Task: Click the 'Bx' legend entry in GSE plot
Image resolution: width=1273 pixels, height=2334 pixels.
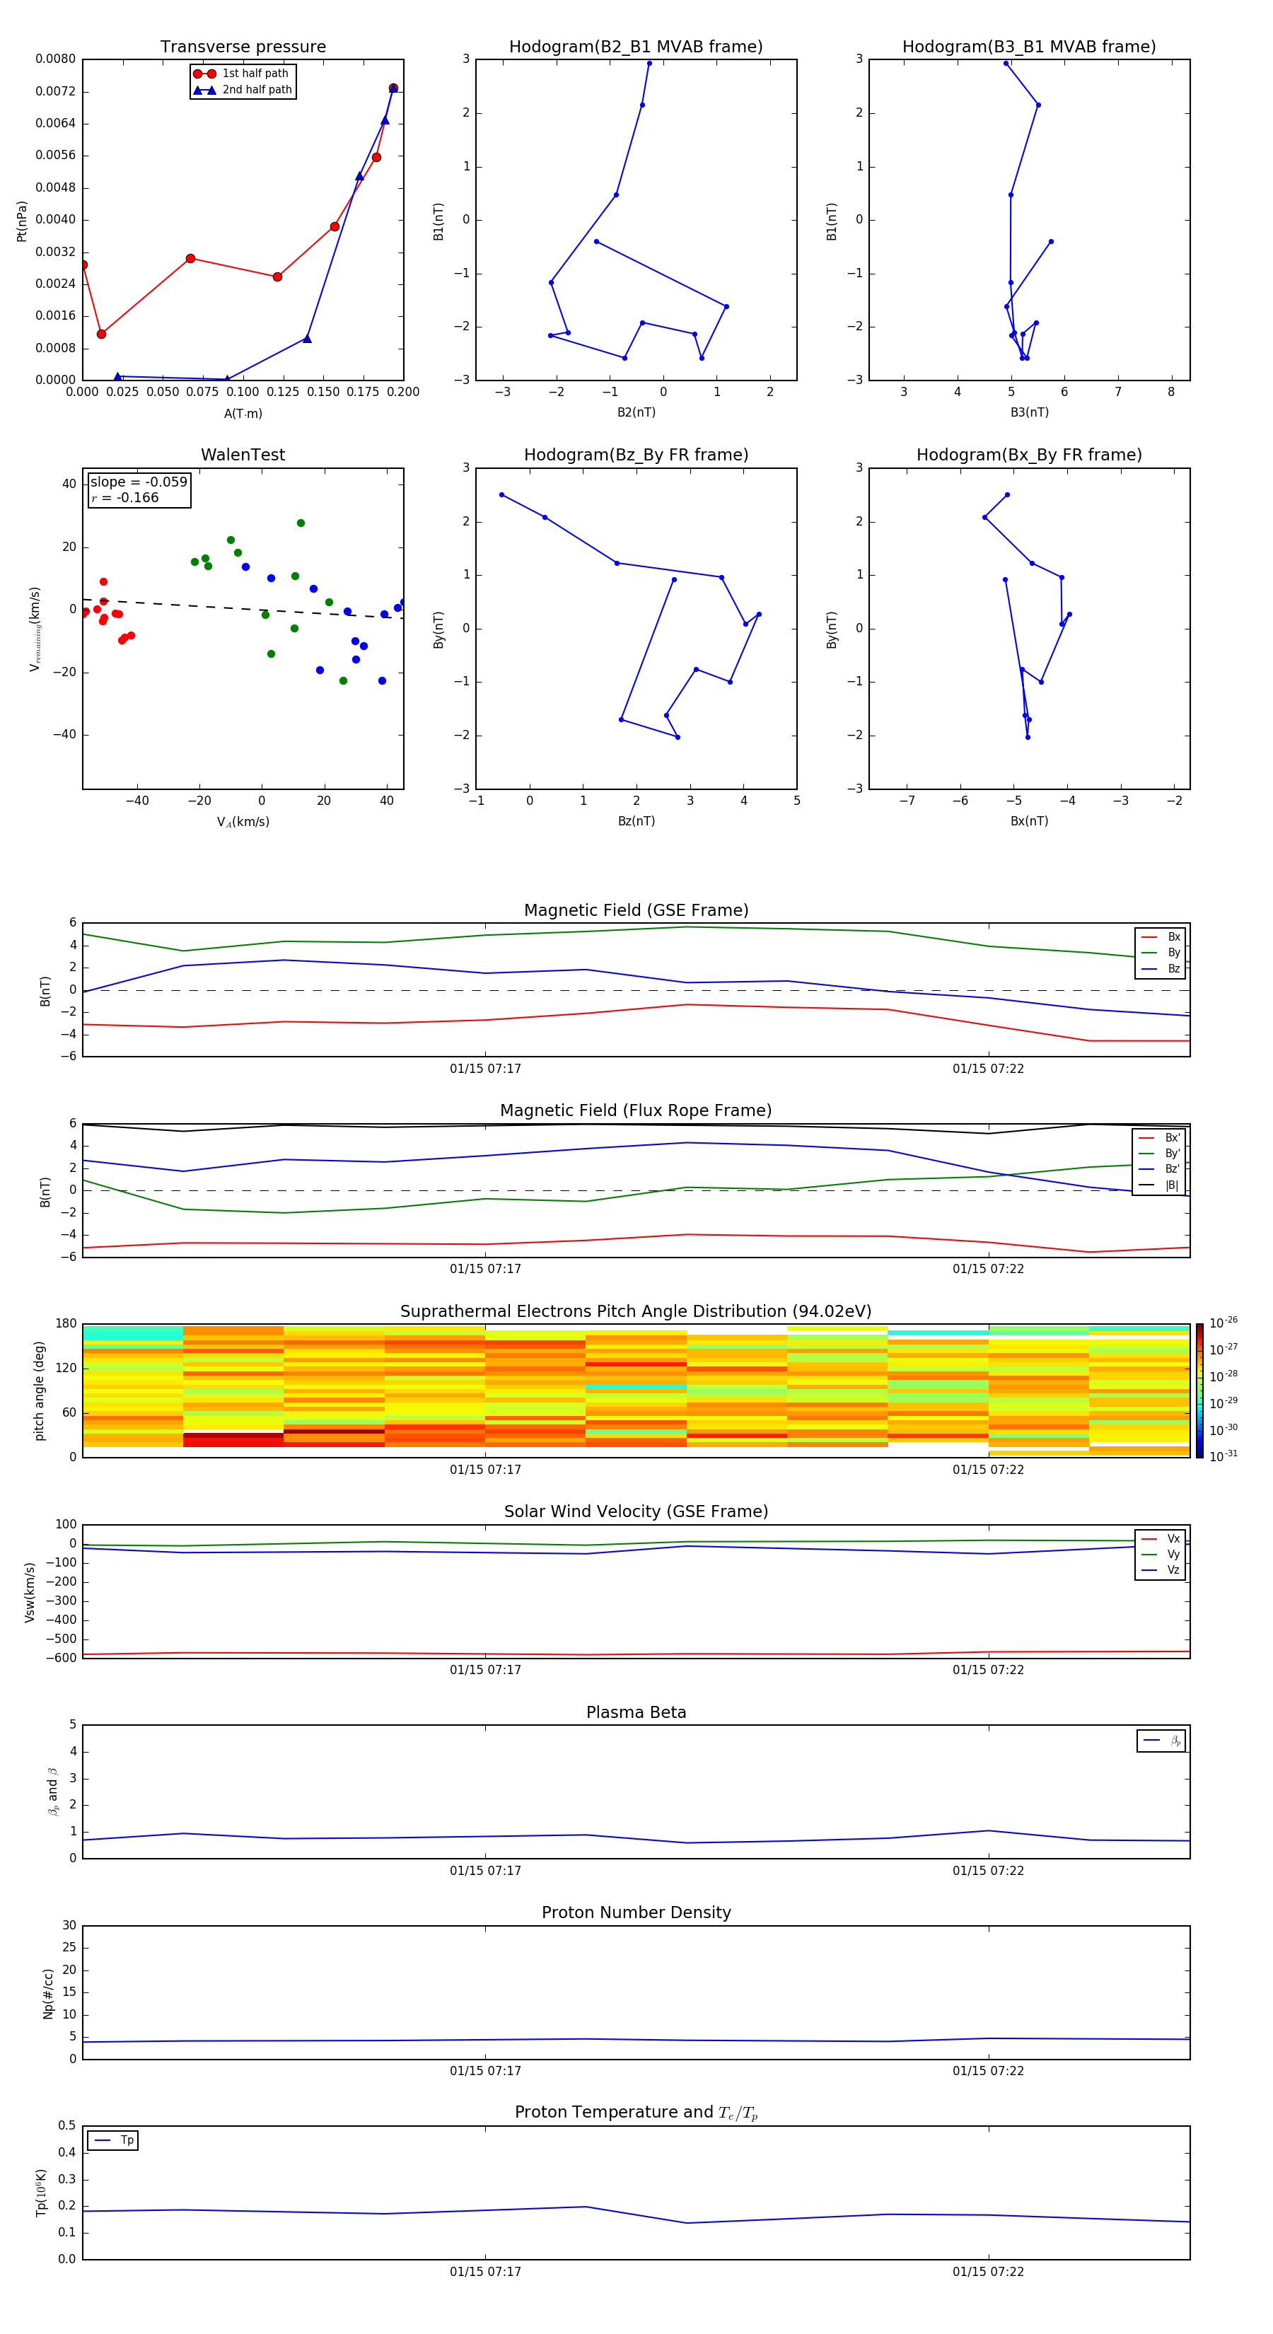Action: pos(1161,937)
